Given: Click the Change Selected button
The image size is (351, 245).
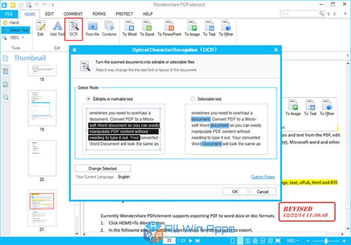Looking at the screenshot, I should [x=103, y=168].
